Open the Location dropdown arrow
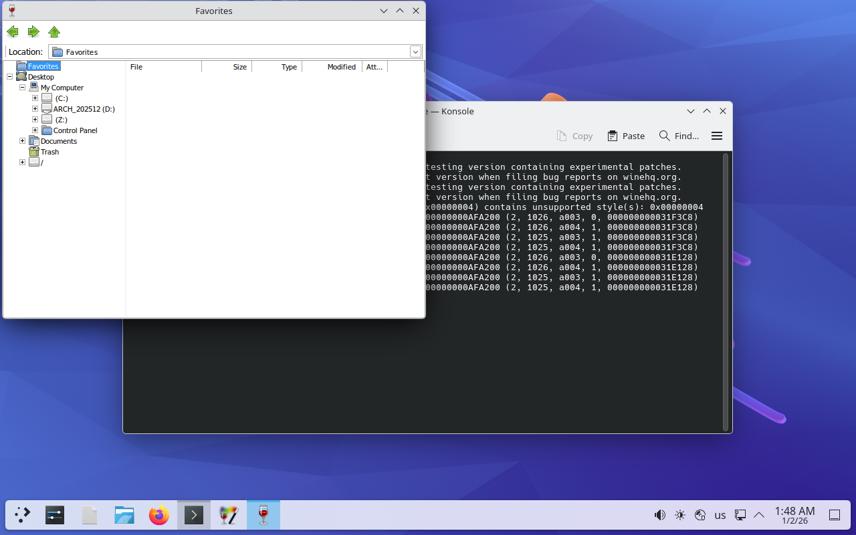The image size is (856, 535). (x=415, y=51)
